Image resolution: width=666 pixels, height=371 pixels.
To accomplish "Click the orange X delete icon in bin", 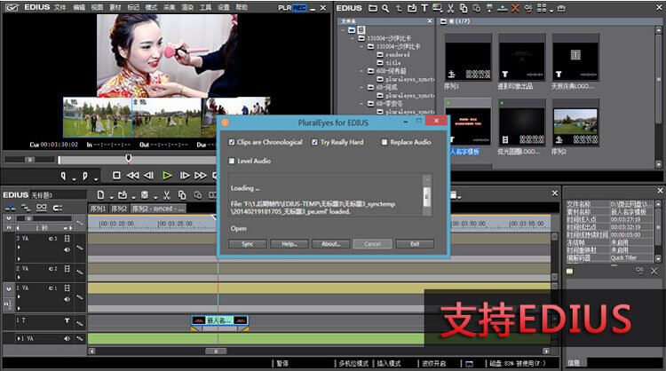I will [x=515, y=8].
